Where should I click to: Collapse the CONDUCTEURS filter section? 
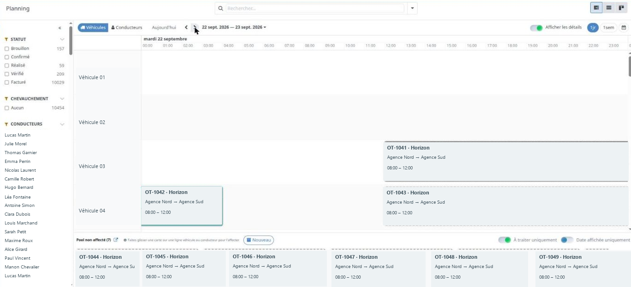[x=62, y=124]
